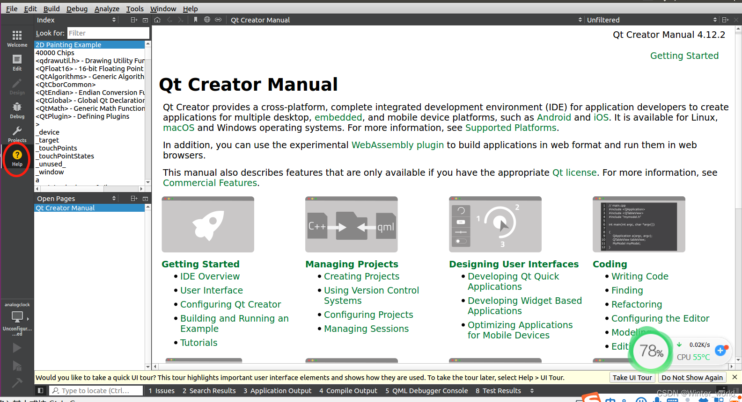Viewport: 742px width, 402px height.
Task: Open the Debug menu
Action: 77,9
